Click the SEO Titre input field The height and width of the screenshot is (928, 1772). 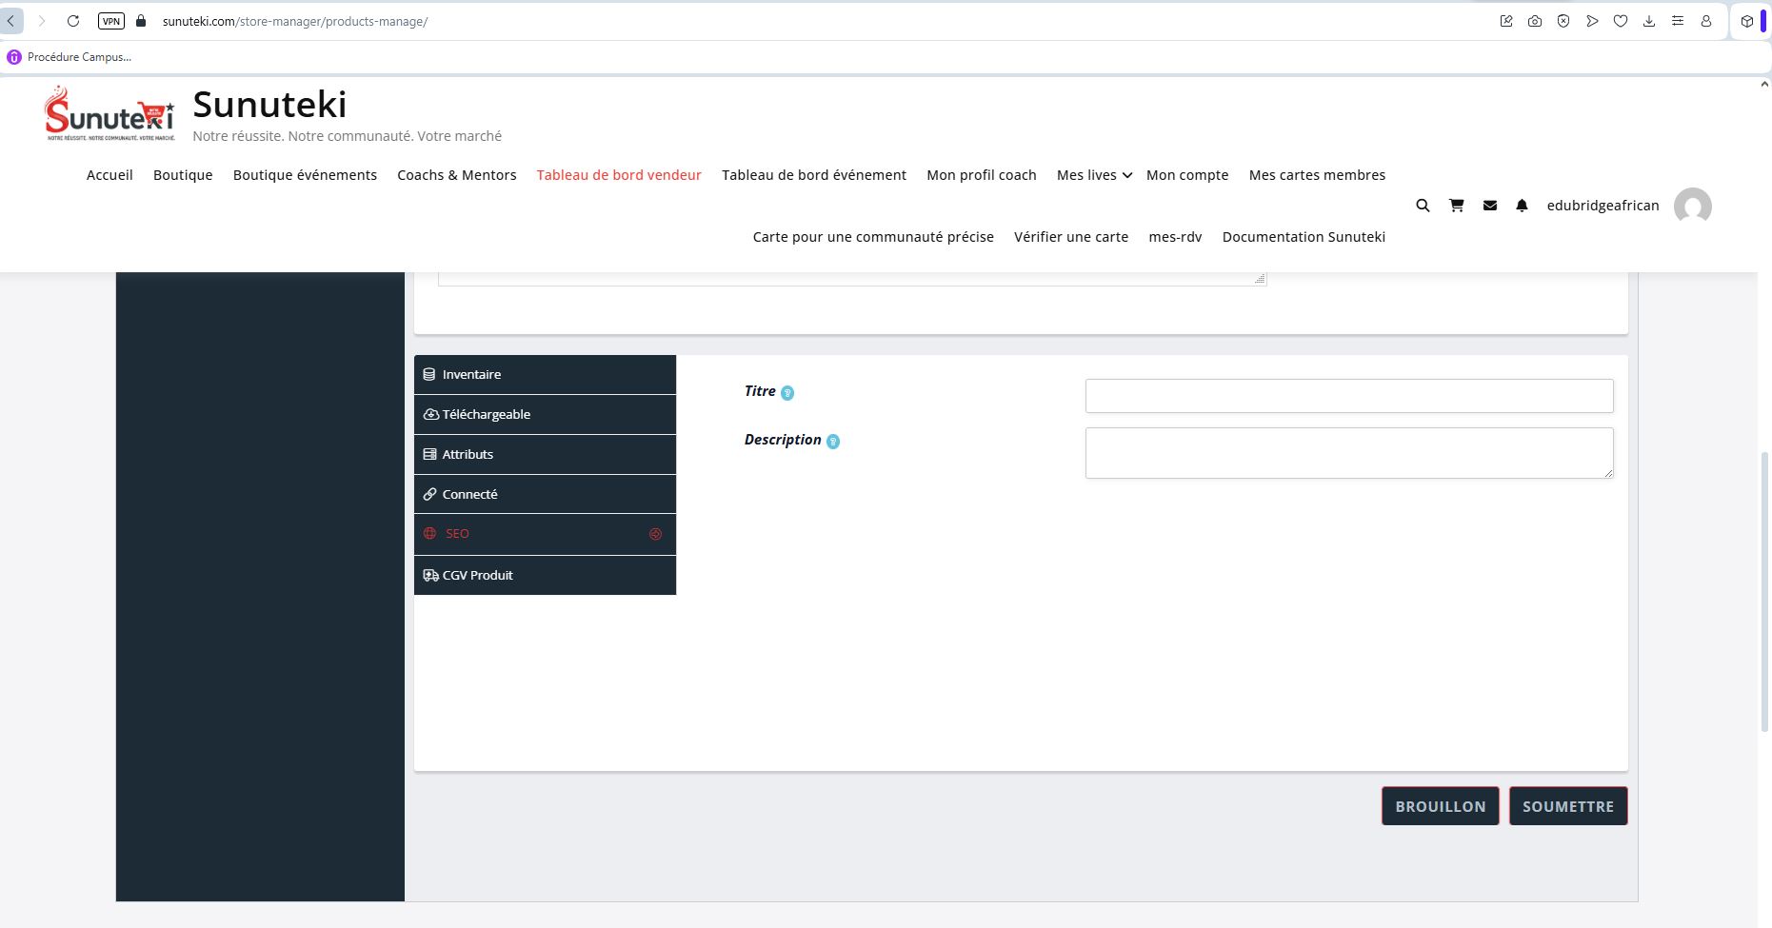click(1348, 396)
